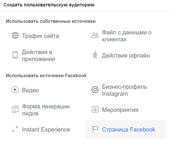This screenshot has height=146, width=171.
Task: Open Форма генерации лидов option
Action: (x=46, y=110)
